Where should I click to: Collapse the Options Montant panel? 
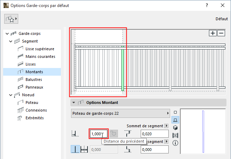point(73,103)
